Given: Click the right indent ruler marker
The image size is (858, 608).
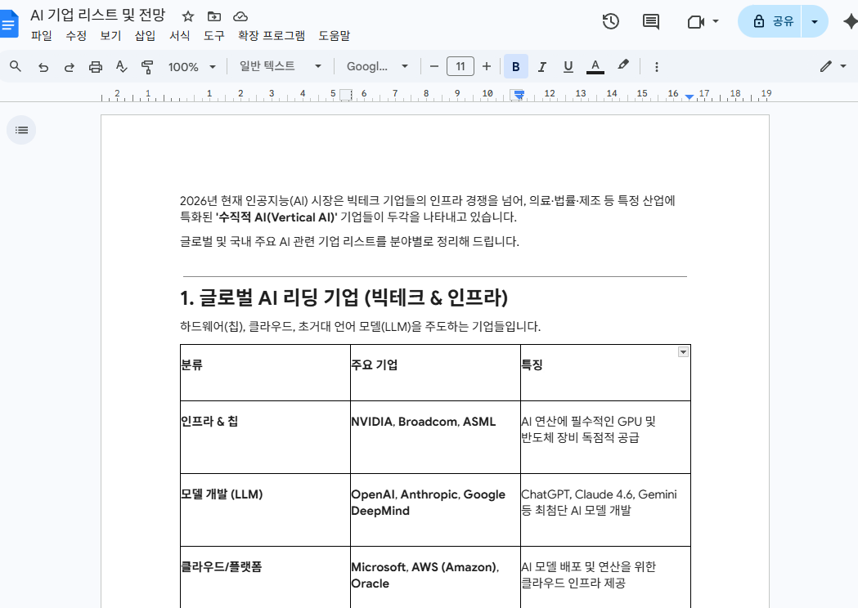Looking at the screenshot, I should coord(690,96).
